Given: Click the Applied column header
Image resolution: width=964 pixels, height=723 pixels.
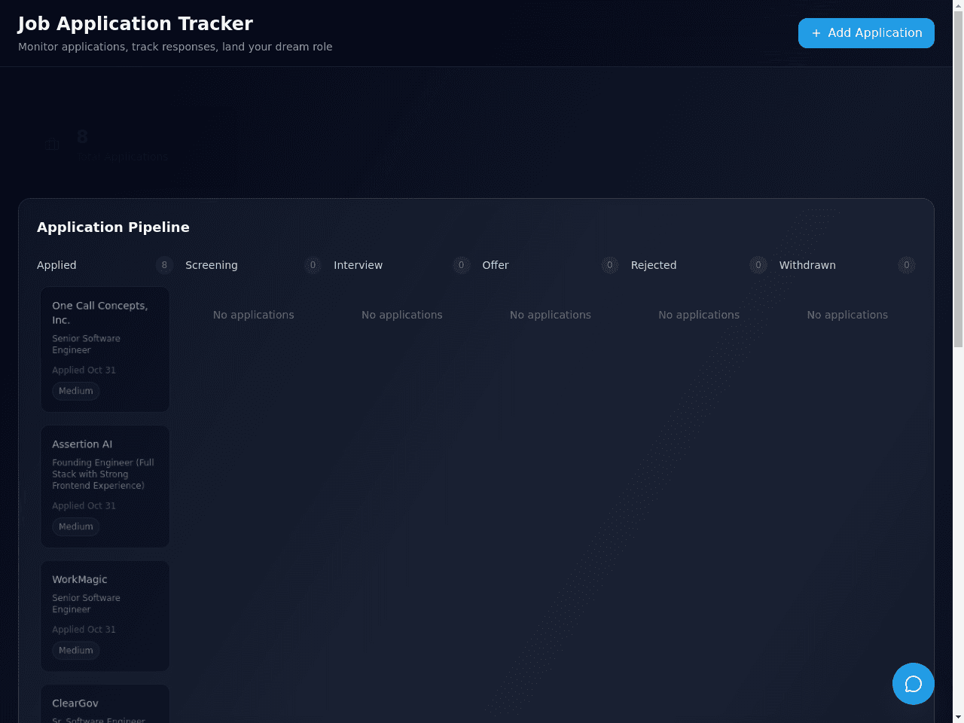Looking at the screenshot, I should (x=56, y=265).
